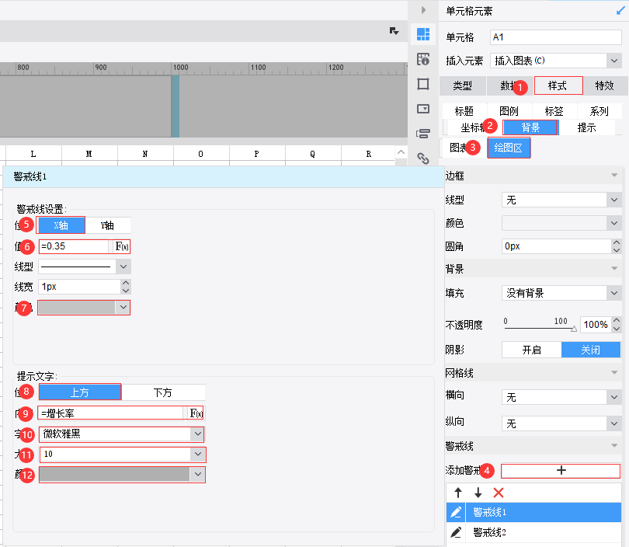Viewport: 629px width, 547px height.
Task: Collapse the 网格线 section
Action: [x=613, y=373]
